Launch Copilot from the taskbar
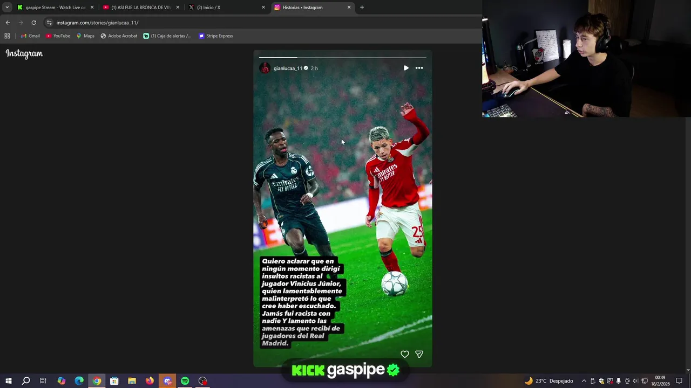This screenshot has height=388, width=691. tap(61, 381)
